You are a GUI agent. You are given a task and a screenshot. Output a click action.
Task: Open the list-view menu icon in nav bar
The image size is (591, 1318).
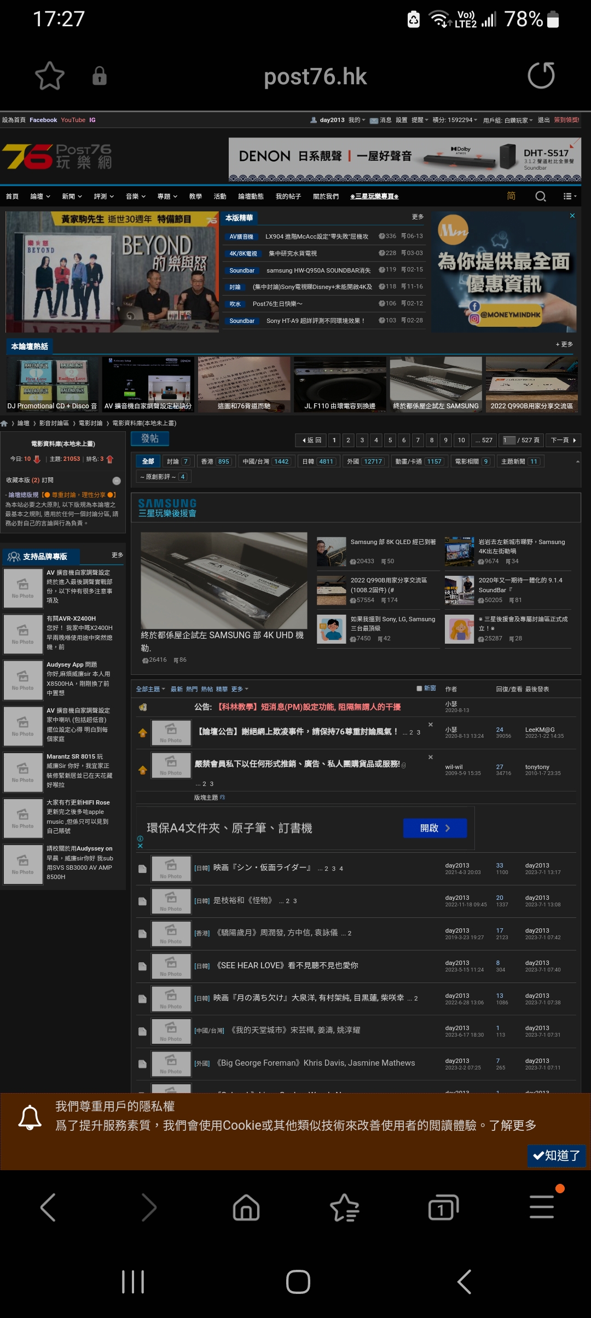[570, 196]
